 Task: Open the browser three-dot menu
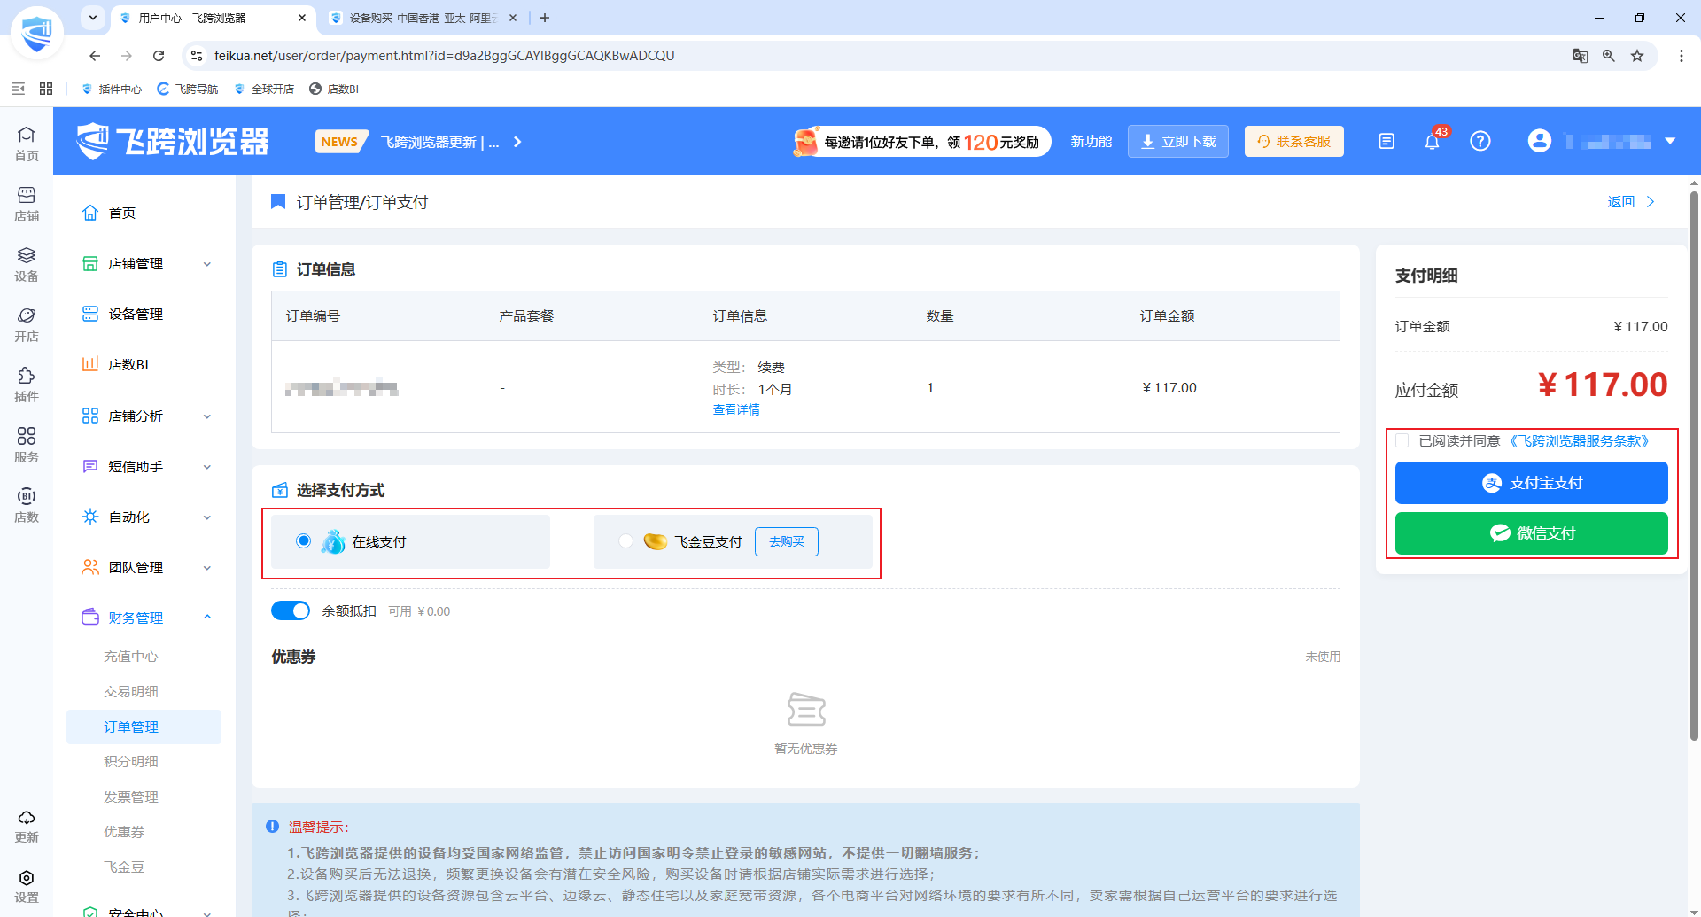click(x=1682, y=56)
